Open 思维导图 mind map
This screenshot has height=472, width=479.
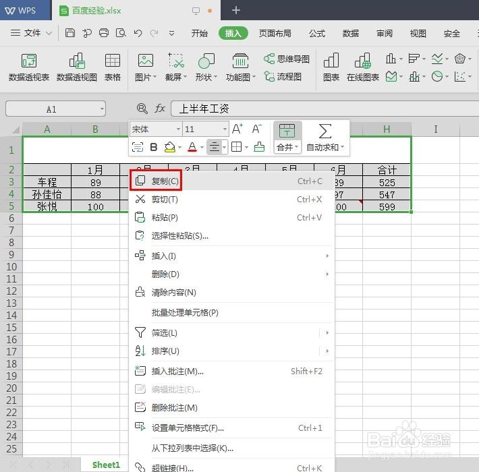[x=287, y=59]
